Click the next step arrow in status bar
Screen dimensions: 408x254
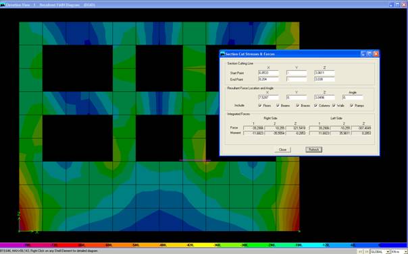366,252
